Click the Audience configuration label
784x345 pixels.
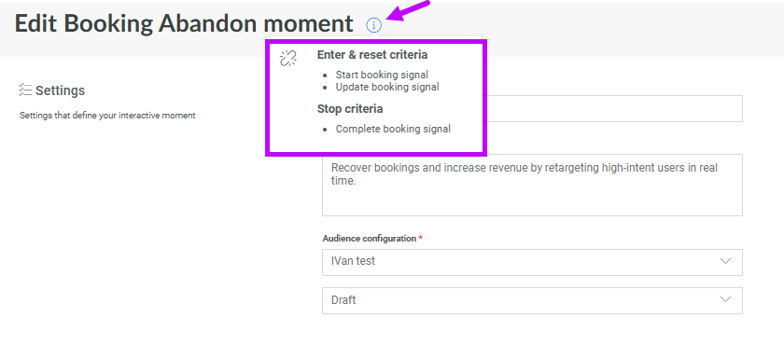(369, 239)
